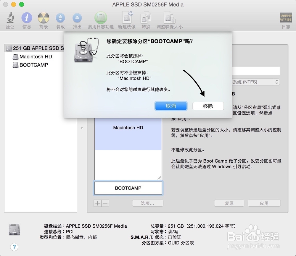This screenshot has height=256, width=296.
Task: Add a partition with the plus button
Action: 97,203
